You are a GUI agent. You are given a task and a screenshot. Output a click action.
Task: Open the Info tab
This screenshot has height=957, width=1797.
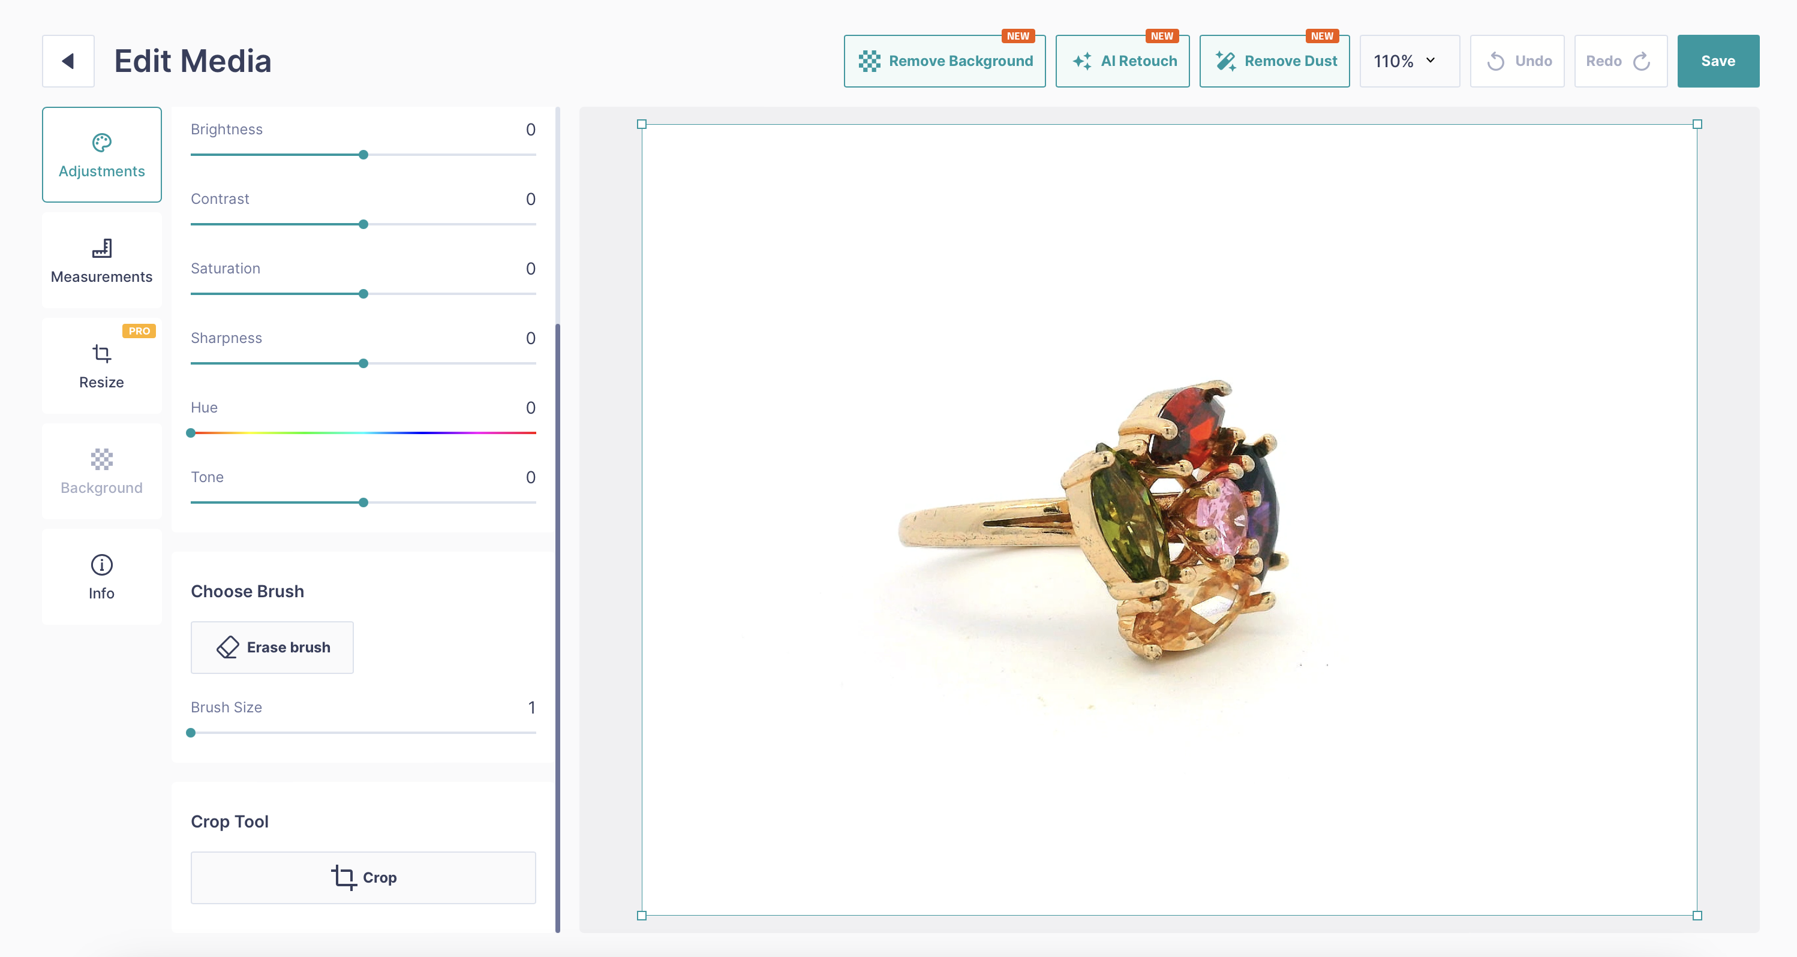click(x=102, y=577)
